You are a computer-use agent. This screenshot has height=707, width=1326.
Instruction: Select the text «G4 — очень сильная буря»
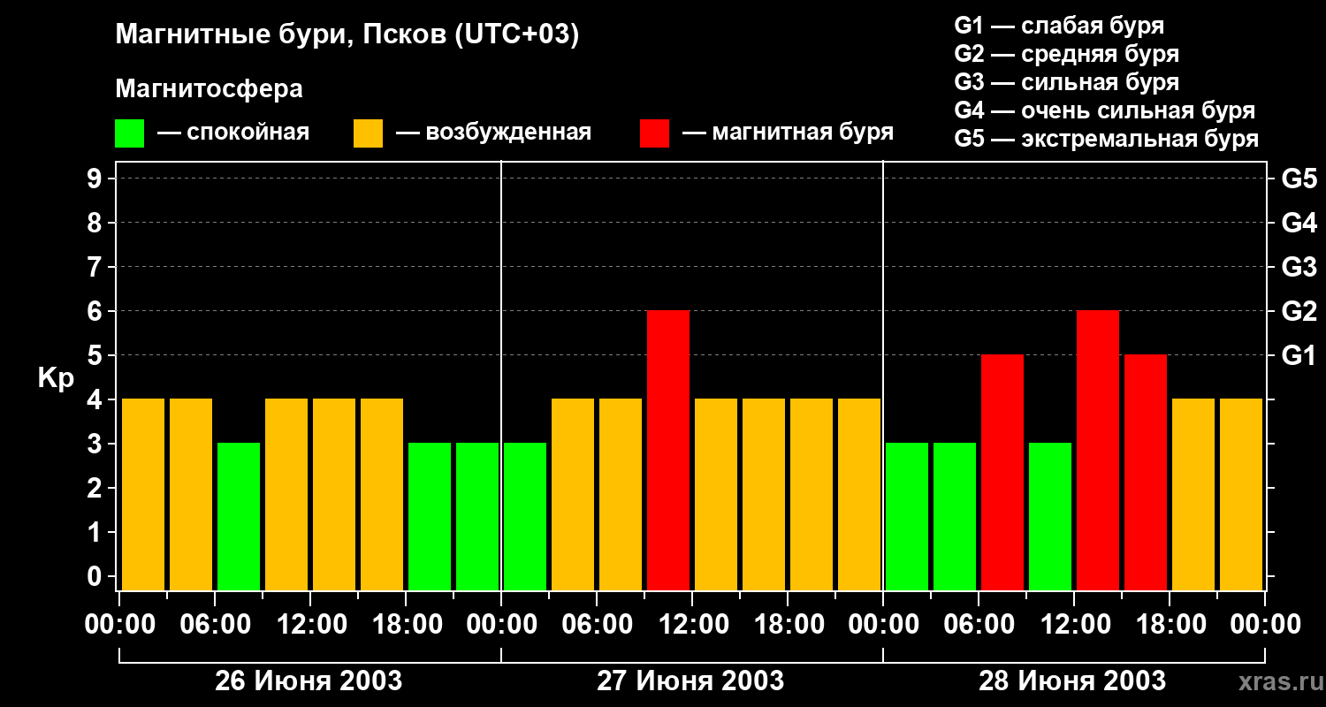pos(1105,110)
